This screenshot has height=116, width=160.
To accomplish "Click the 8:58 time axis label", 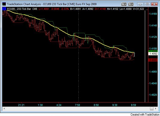I will click(96, 105).
